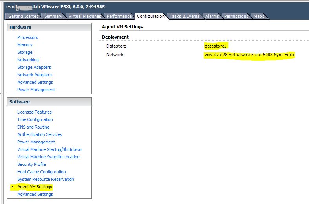Open Security Profile settings

coord(31,164)
